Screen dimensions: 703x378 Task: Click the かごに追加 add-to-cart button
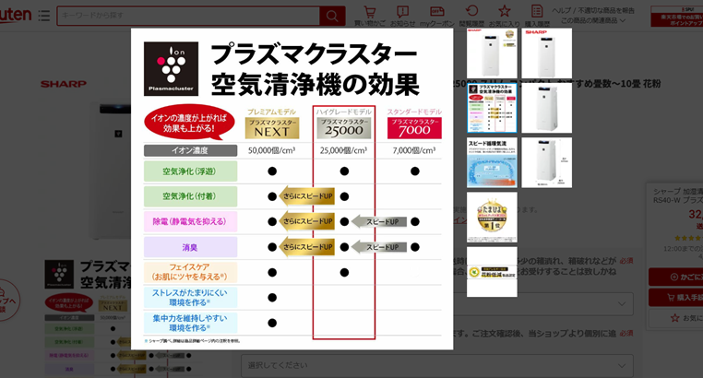coord(675,278)
